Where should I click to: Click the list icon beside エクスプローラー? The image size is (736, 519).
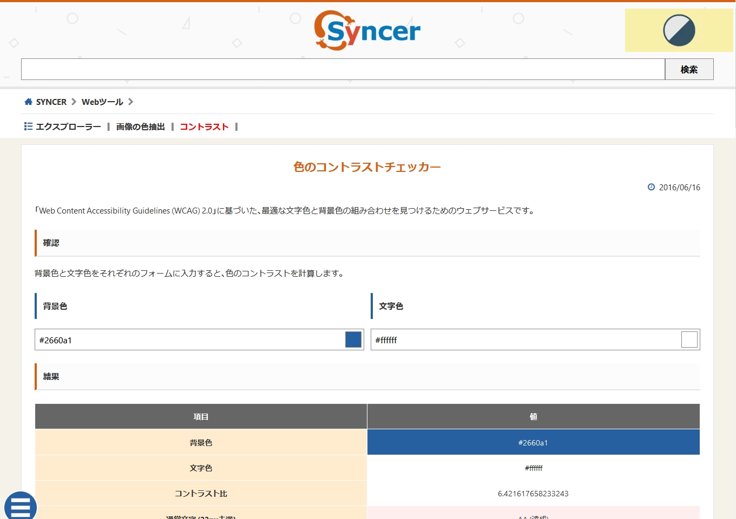[x=29, y=127]
